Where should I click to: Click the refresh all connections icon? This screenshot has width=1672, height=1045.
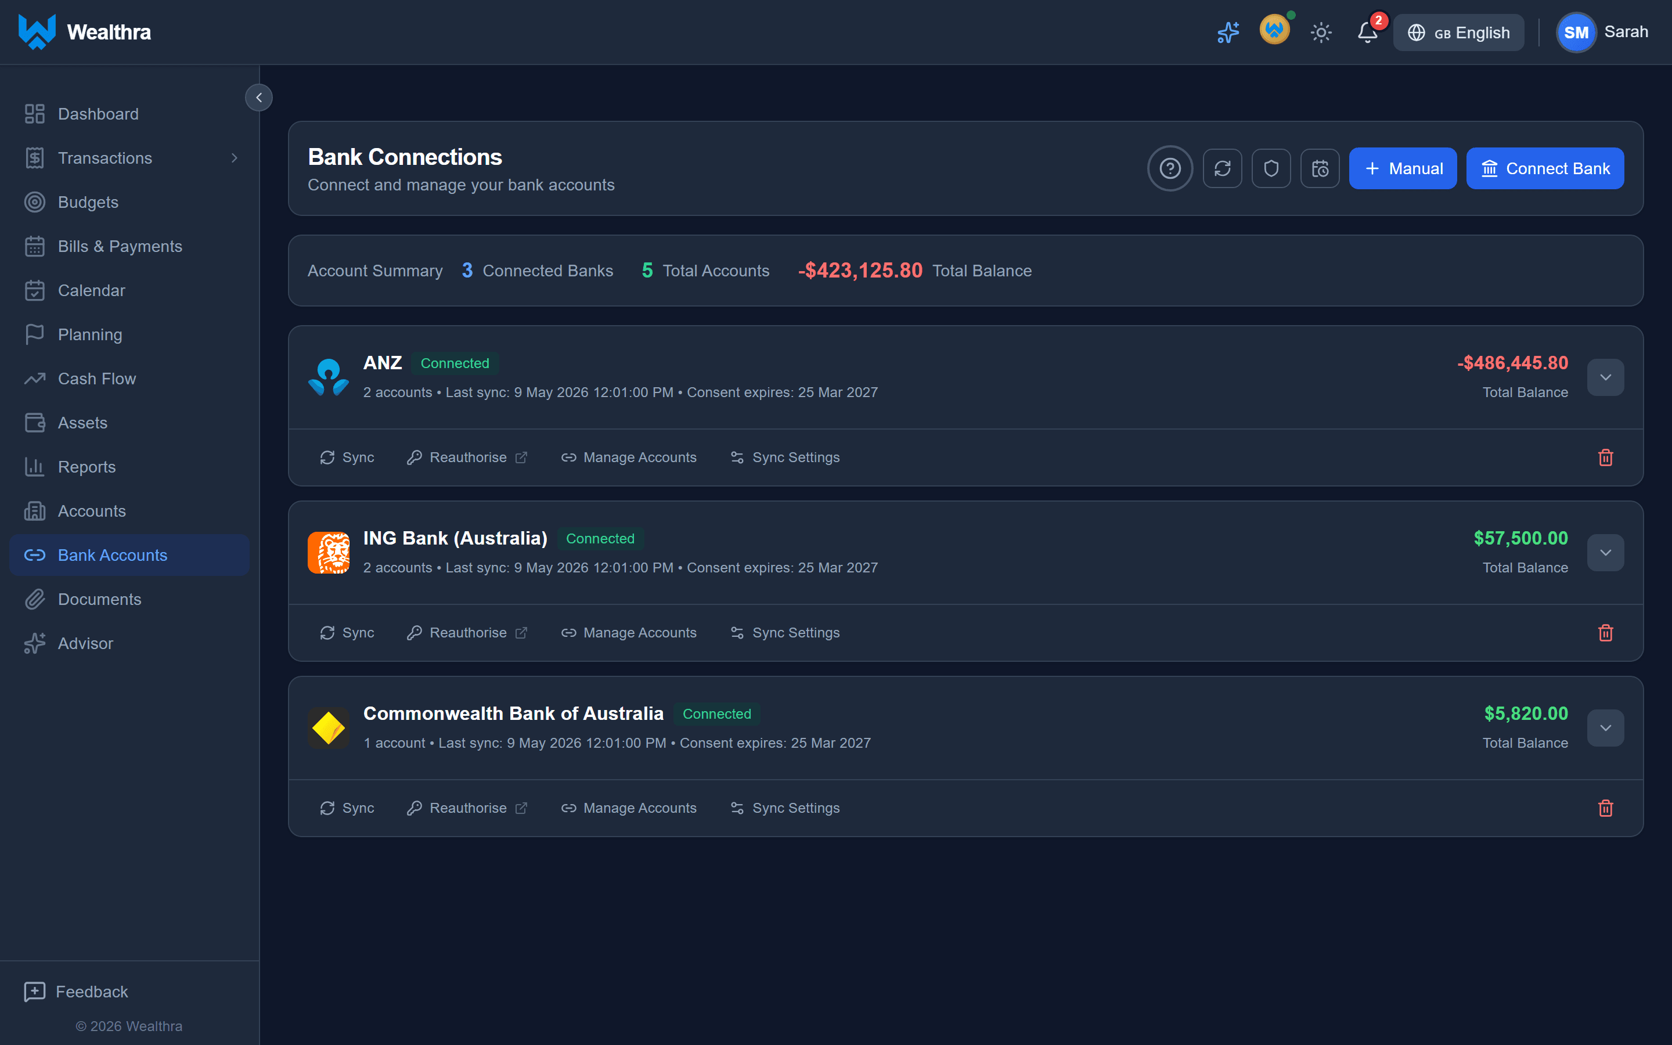[x=1222, y=168]
